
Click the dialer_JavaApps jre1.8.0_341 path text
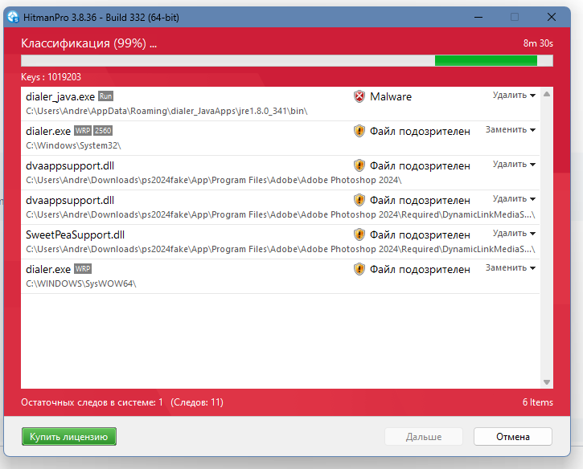[166, 111]
